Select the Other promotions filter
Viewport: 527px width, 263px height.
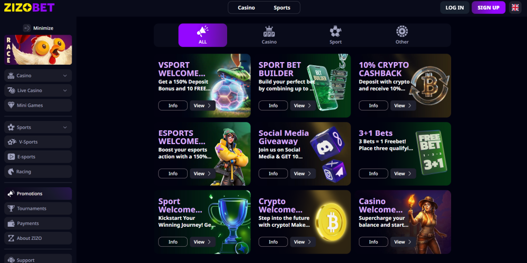402,35
